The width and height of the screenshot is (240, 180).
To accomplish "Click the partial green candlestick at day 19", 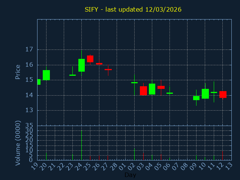I will (x=39, y=82).
